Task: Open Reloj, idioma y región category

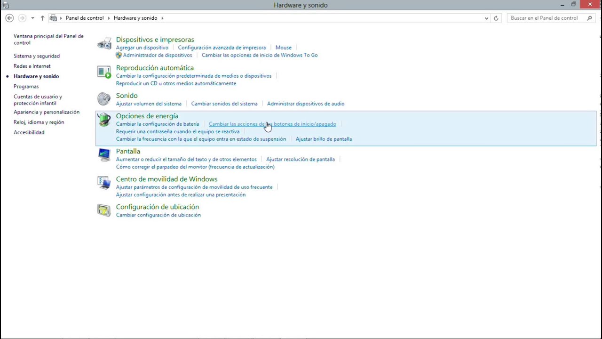Action: (39, 122)
